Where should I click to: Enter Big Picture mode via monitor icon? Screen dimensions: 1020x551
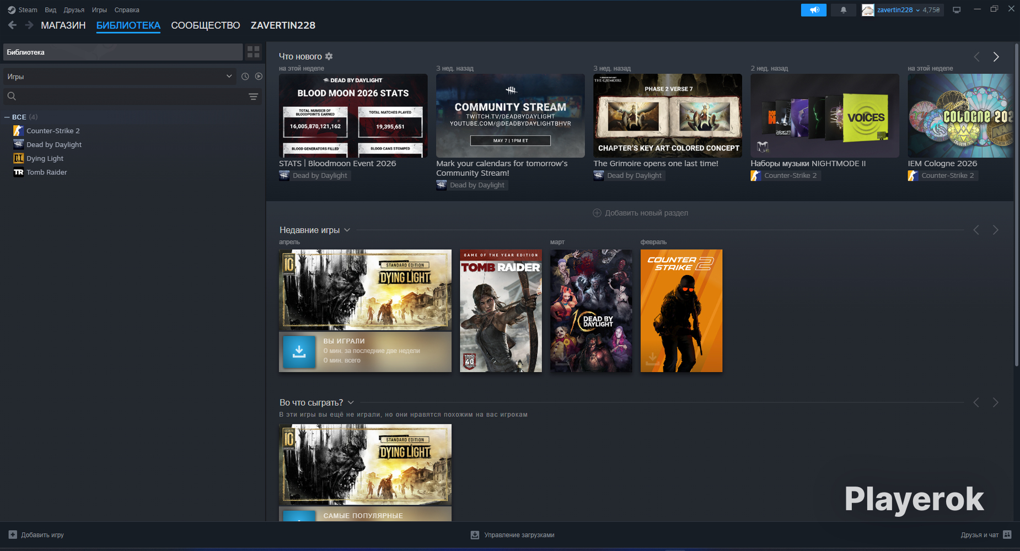point(957,10)
